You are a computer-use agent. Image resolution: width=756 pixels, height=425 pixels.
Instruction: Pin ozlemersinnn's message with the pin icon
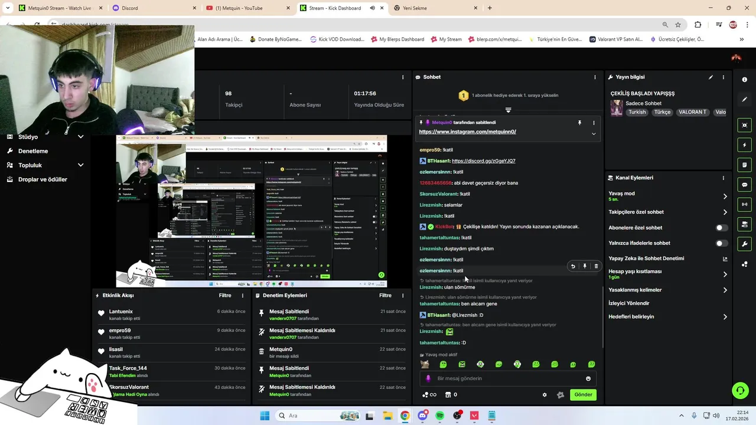pos(584,266)
